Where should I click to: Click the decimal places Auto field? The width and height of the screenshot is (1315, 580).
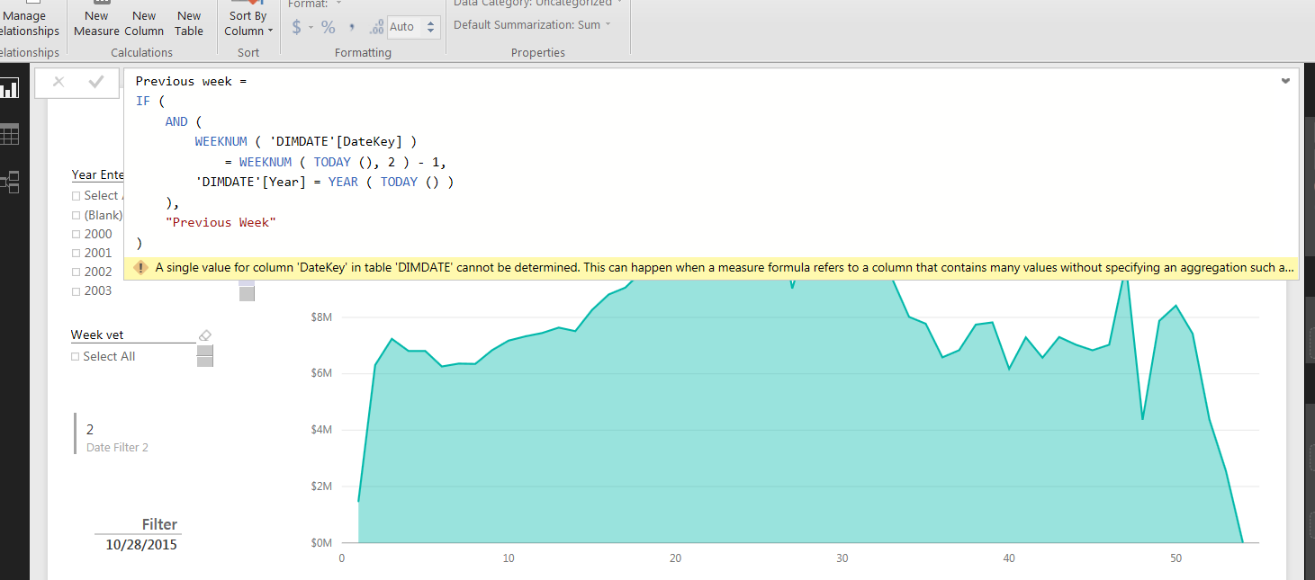[x=406, y=27]
